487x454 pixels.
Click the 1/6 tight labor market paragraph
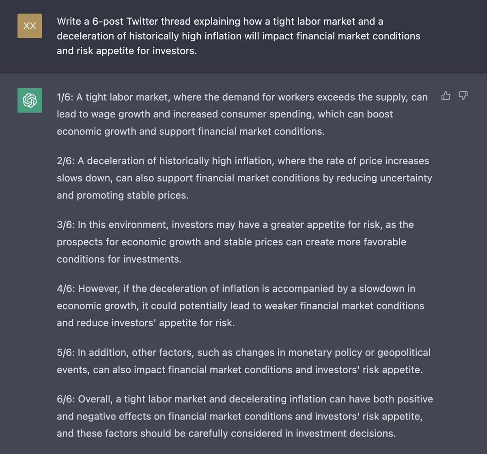(242, 114)
